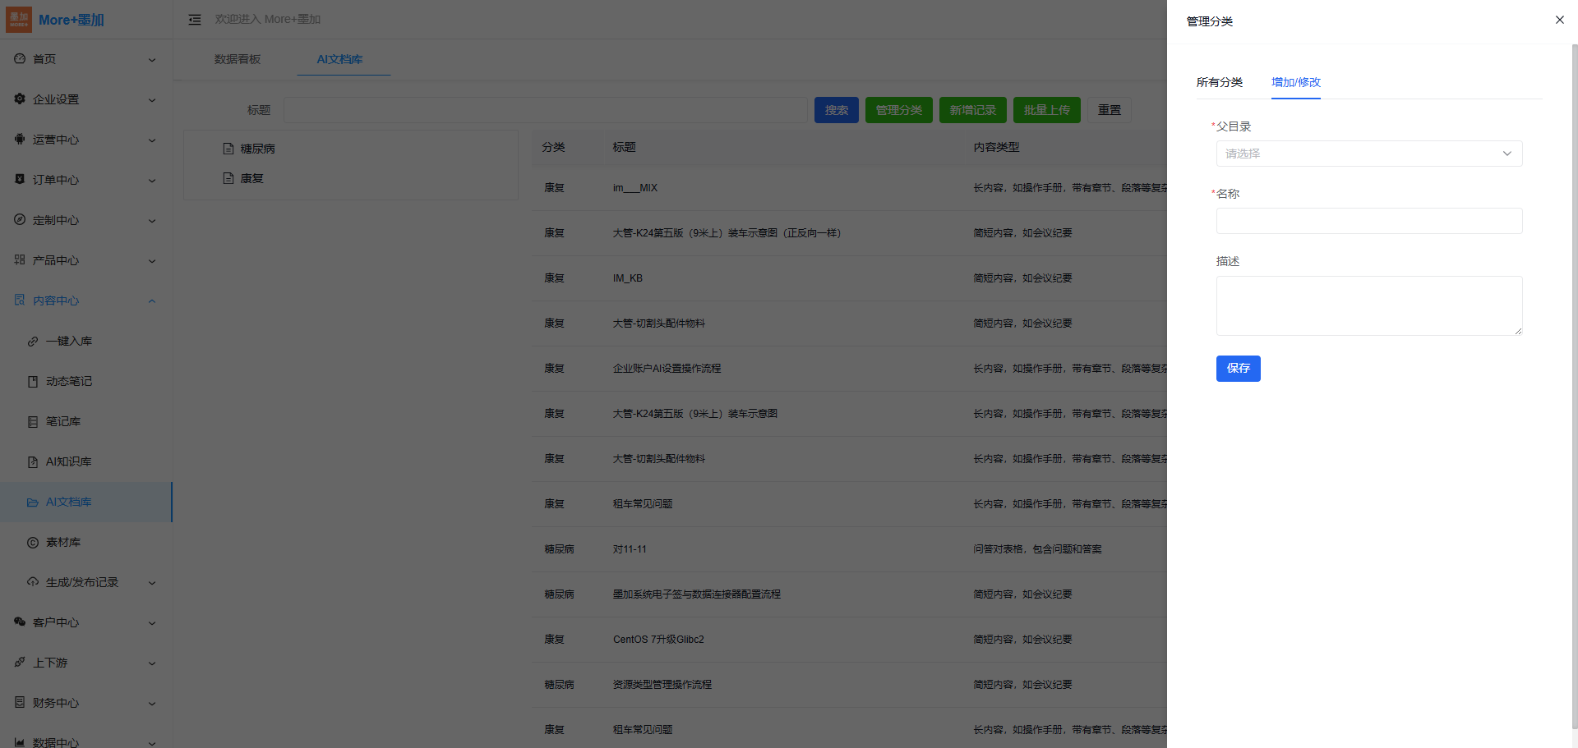Select the 增加/修改 tab
This screenshot has height=748, width=1578.
[x=1295, y=82]
